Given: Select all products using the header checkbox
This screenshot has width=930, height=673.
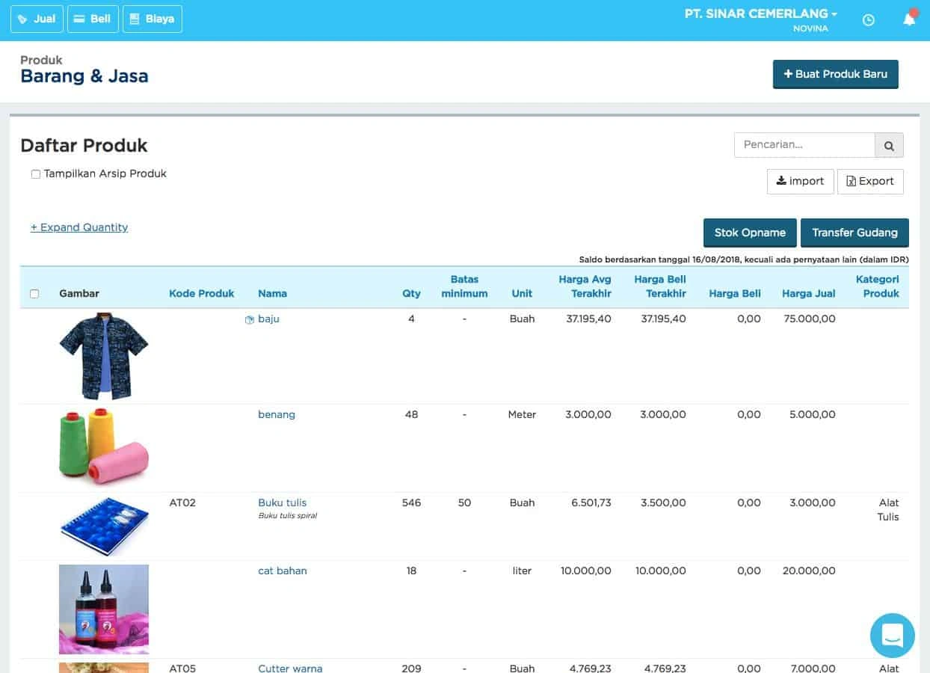Looking at the screenshot, I should tap(34, 294).
